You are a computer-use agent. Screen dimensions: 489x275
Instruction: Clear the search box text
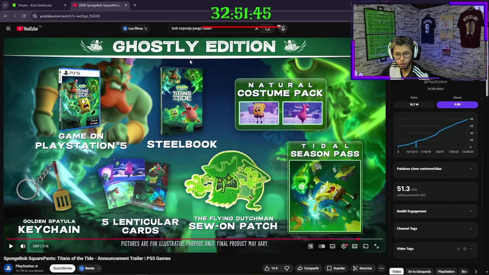point(256,28)
